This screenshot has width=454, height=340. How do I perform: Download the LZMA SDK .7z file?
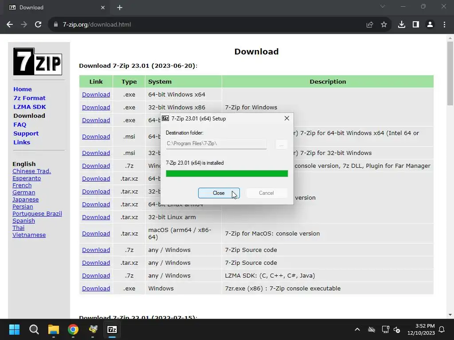(96, 275)
